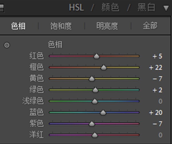Click the 浅绿色 hue slider handle

click(95, 101)
